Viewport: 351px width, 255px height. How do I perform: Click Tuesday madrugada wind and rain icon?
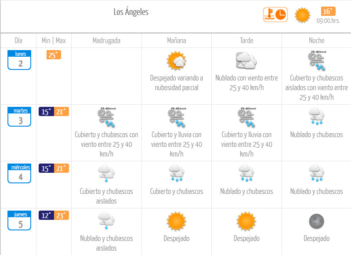106,117
